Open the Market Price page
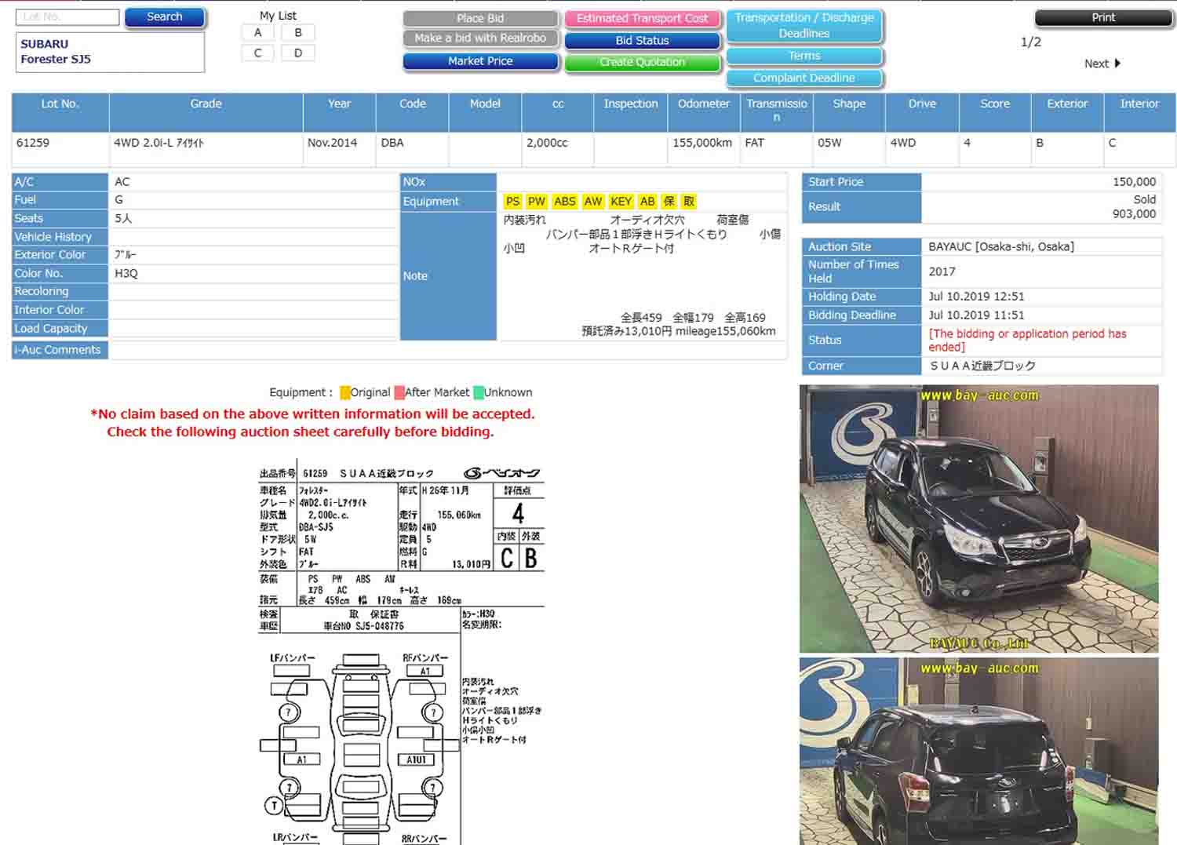Screen dimensions: 1177x845 click(x=480, y=61)
